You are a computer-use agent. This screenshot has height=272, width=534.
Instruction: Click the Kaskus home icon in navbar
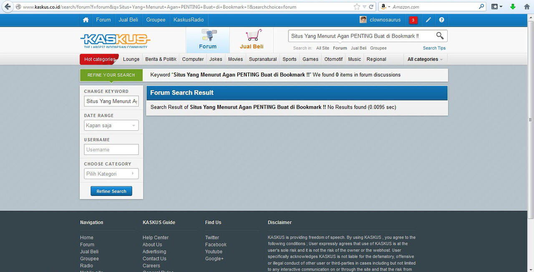pos(86,20)
